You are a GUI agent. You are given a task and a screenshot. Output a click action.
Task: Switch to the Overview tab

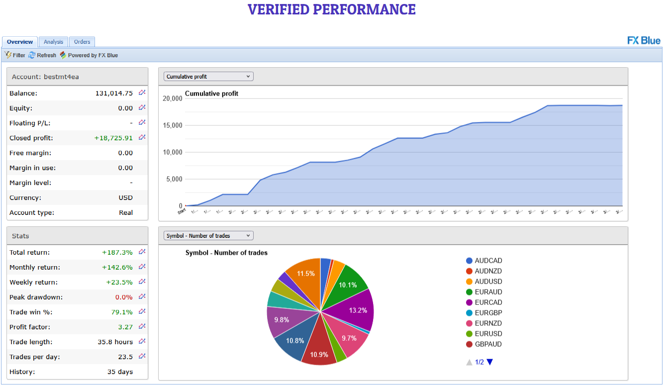pos(20,42)
